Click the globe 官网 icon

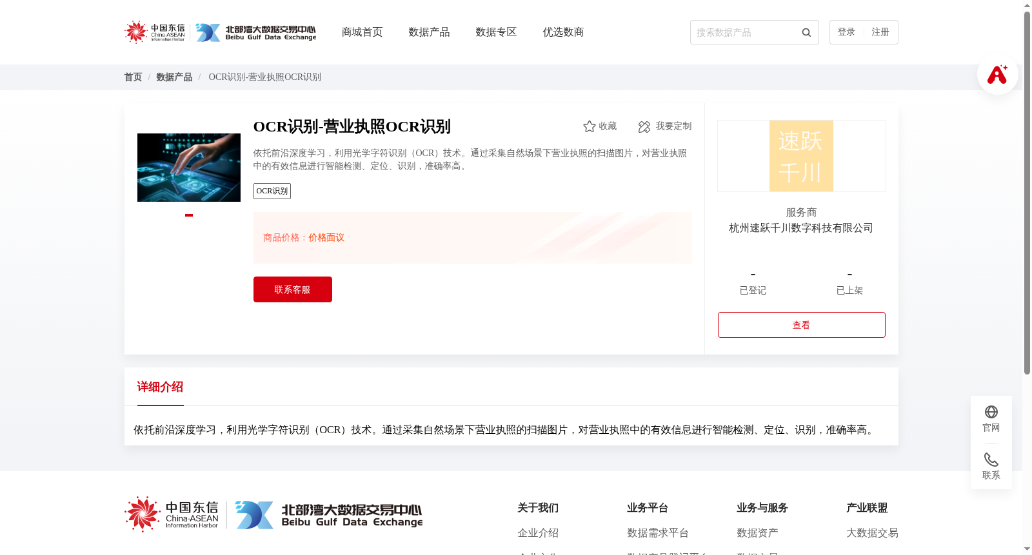[x=991, y=412]
